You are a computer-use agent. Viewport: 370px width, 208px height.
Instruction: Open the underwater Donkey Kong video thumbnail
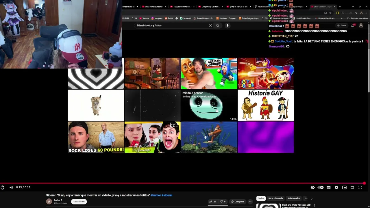tap(209, 137)
